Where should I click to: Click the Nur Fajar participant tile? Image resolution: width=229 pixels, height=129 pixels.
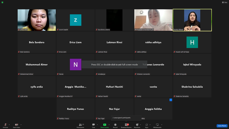(x=114, y=109)
